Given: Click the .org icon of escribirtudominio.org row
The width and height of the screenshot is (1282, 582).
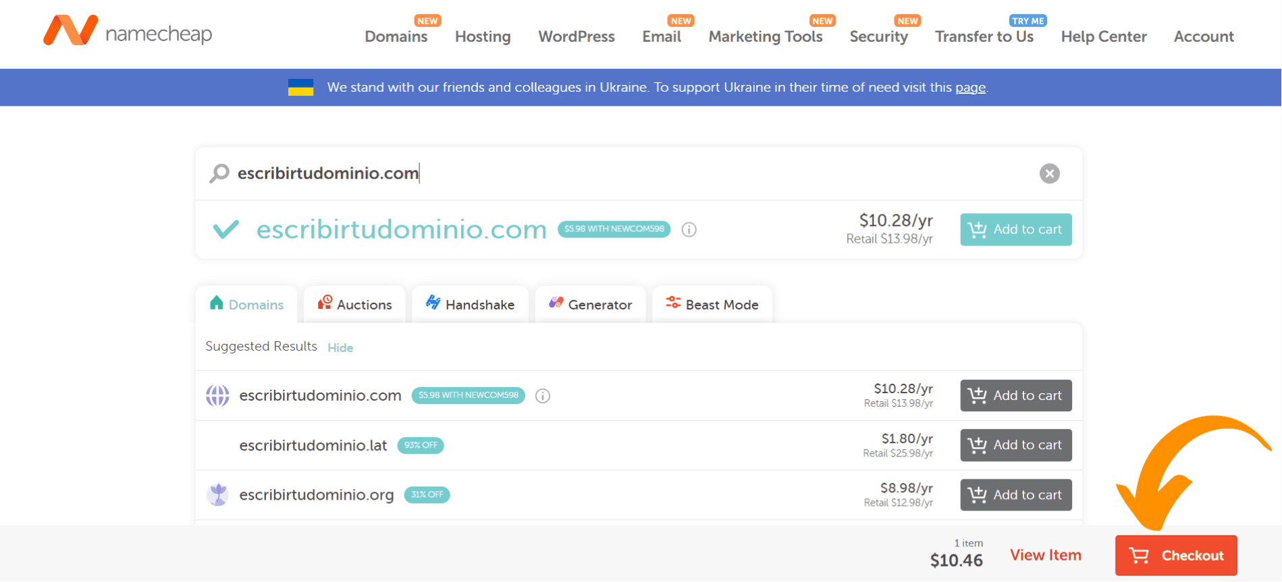Looking at the screenshot, I should (217, 494).
